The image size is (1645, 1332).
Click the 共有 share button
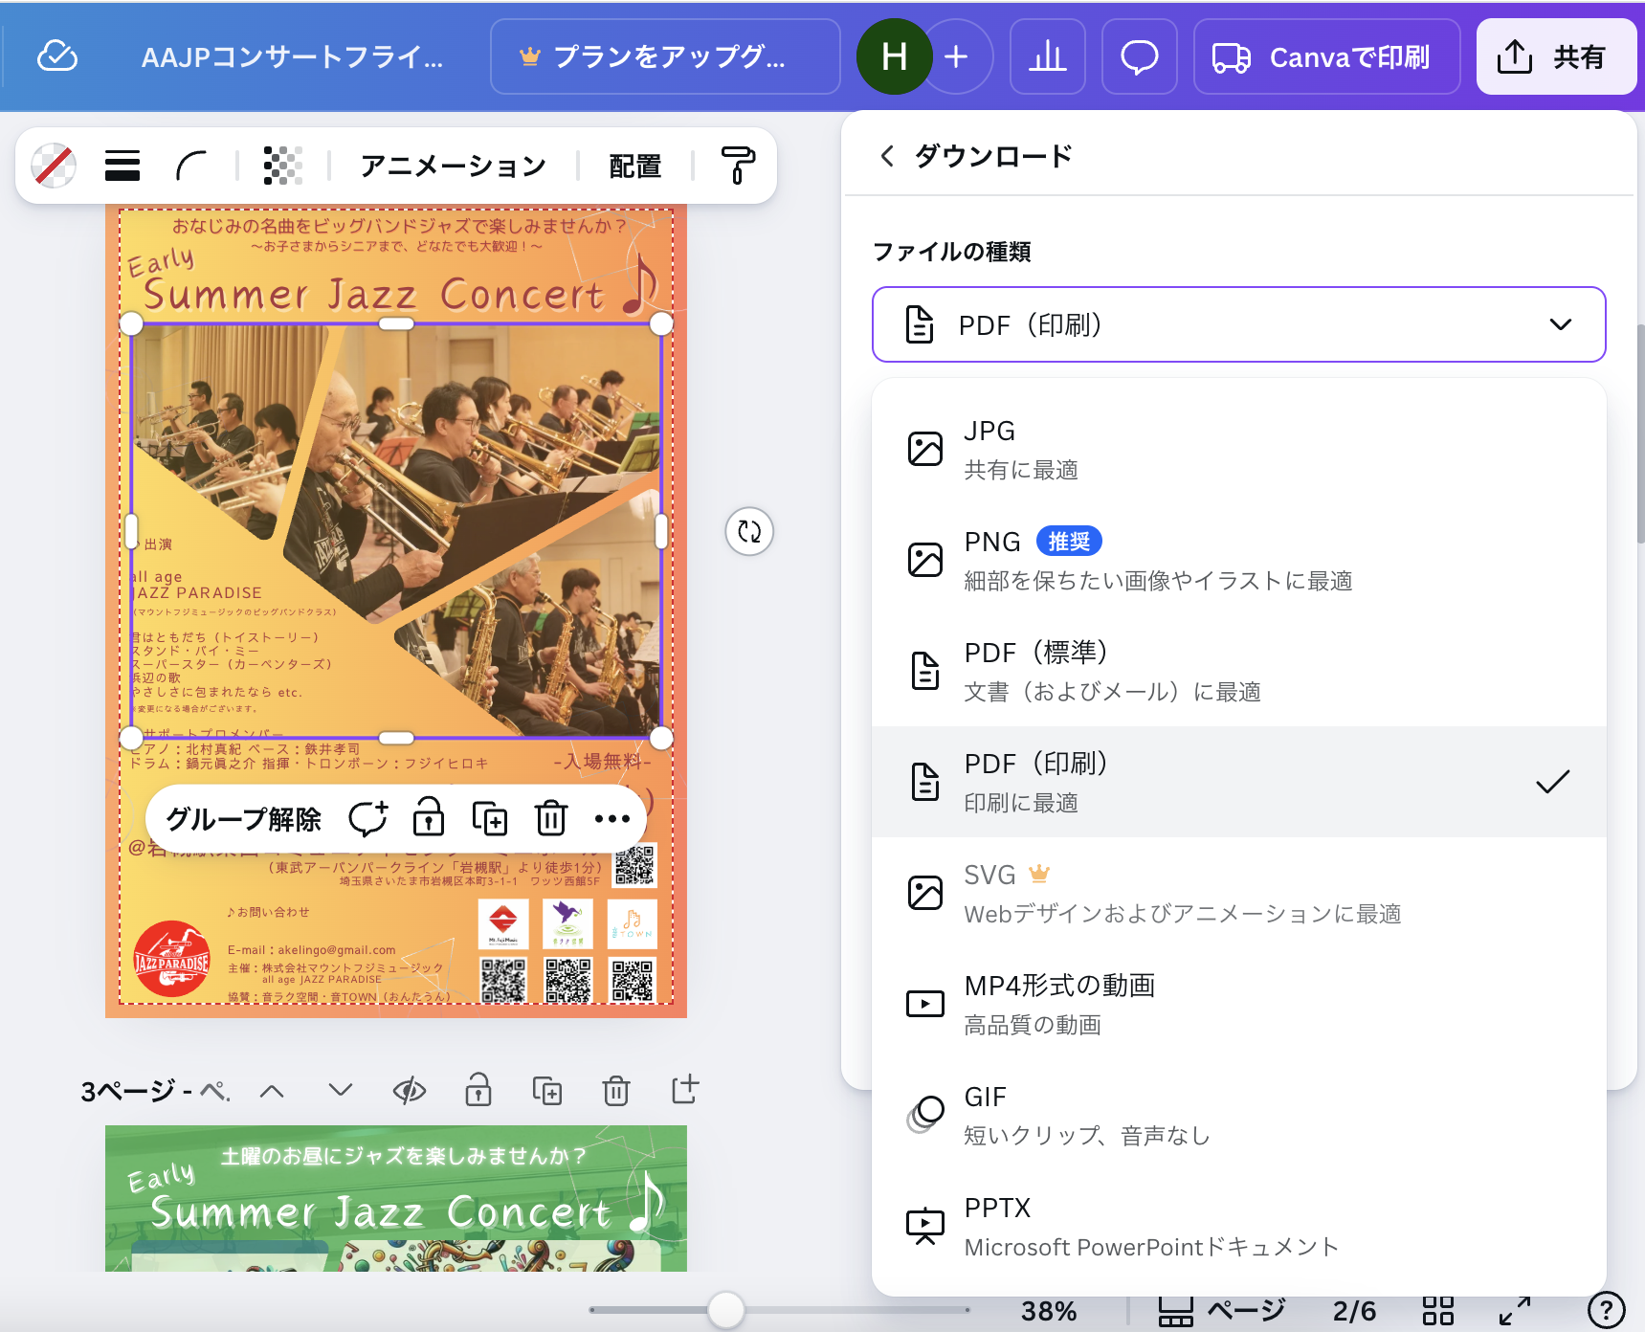(x=1555, y=57)
